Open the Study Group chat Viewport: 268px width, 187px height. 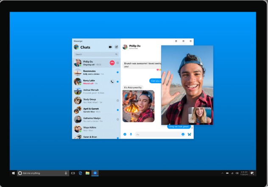pos(96,100)
